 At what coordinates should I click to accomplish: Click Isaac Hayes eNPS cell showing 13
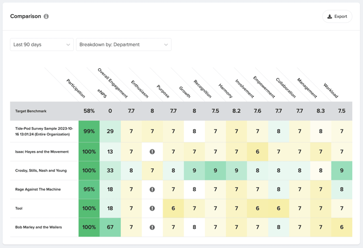coord(110,152)
